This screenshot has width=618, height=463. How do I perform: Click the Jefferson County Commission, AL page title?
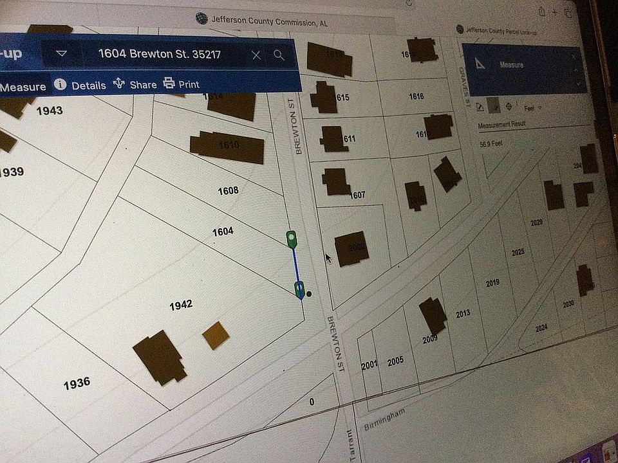tap(270, 21)
